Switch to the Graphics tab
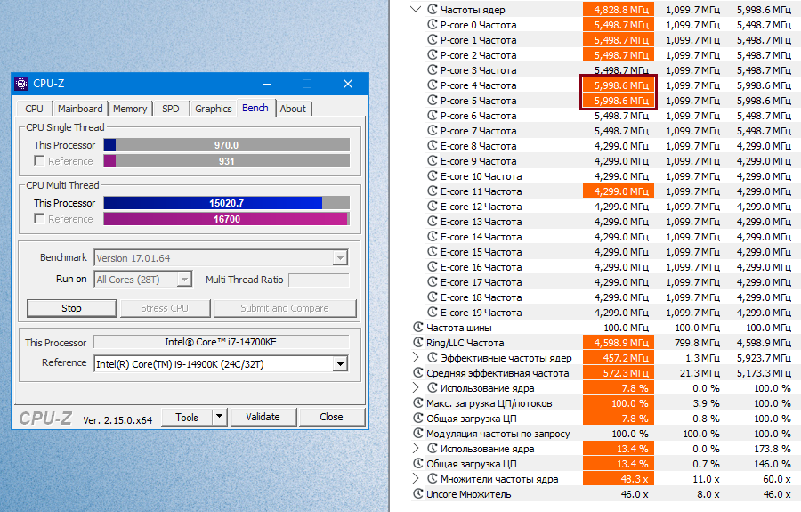The image size is (801, 512). [213, 109]
